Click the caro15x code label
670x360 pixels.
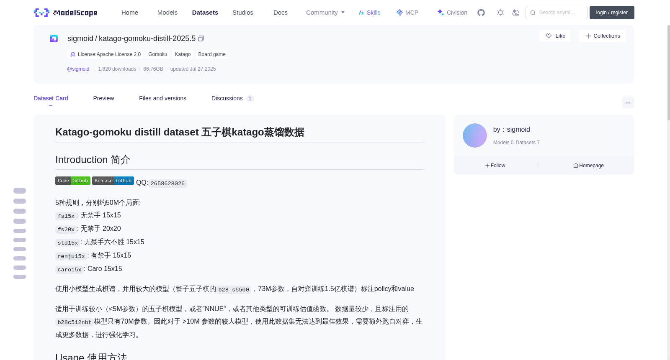(70, 270)
